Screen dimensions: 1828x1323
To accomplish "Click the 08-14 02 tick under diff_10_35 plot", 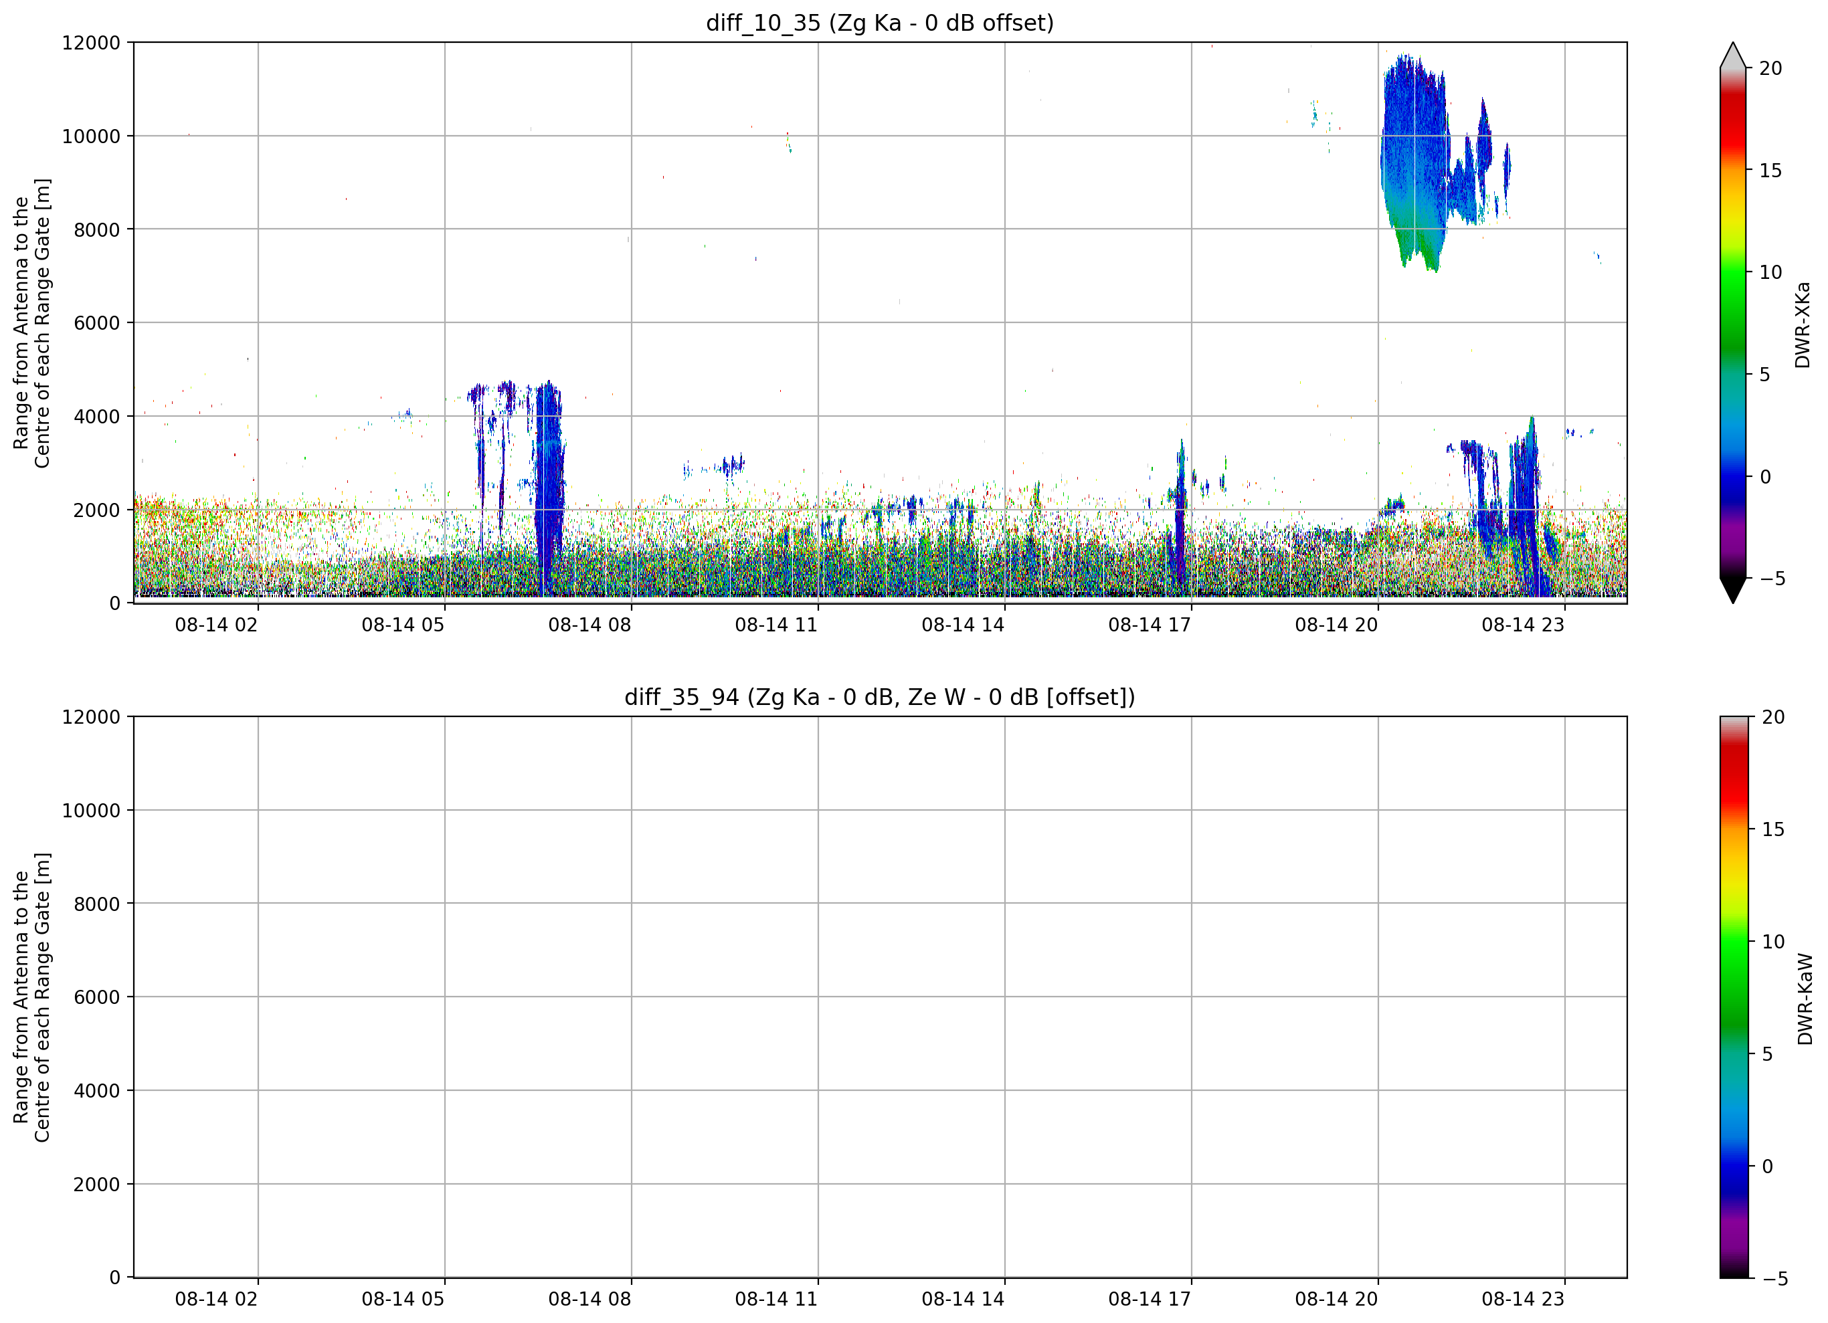I will point(216,625).
